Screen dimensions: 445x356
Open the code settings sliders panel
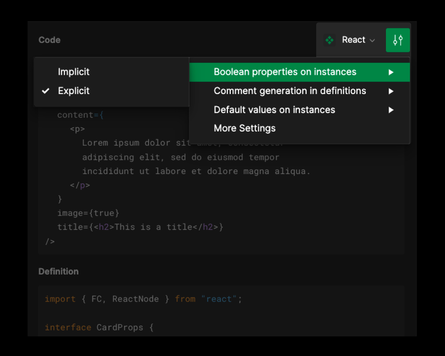397,40
